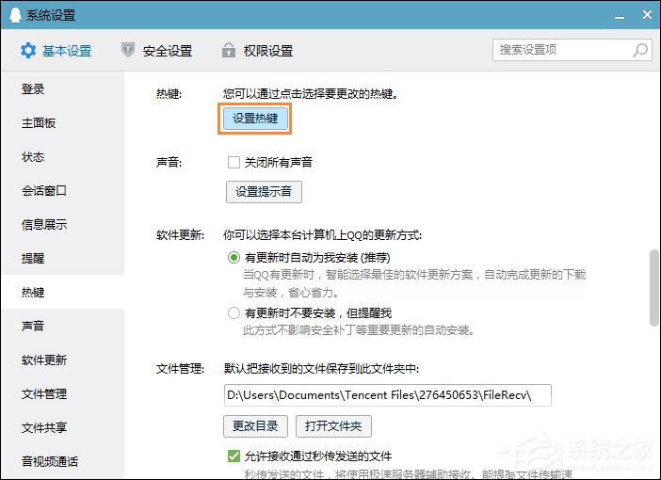Viewport: 661px width, 480px height.
Task: Select 文件共享 in the sidebar
Action: [63, 427]
